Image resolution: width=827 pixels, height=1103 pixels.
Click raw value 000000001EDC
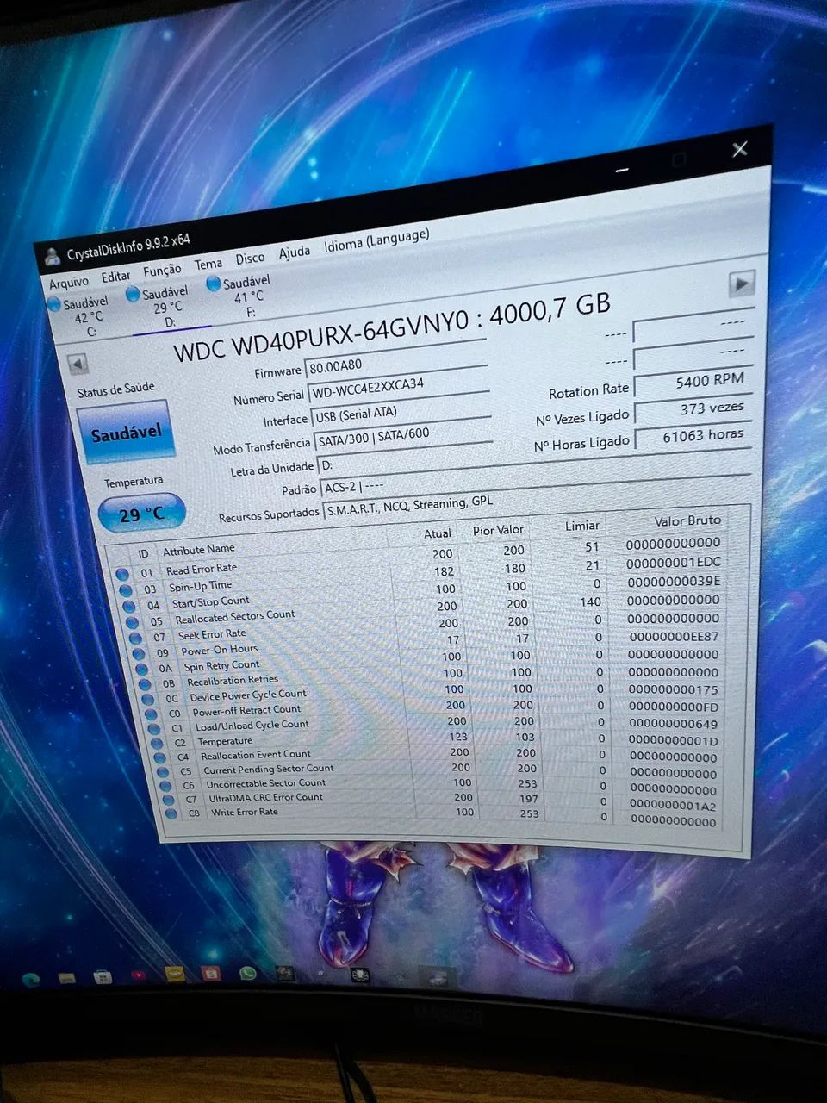coord(674,562)
